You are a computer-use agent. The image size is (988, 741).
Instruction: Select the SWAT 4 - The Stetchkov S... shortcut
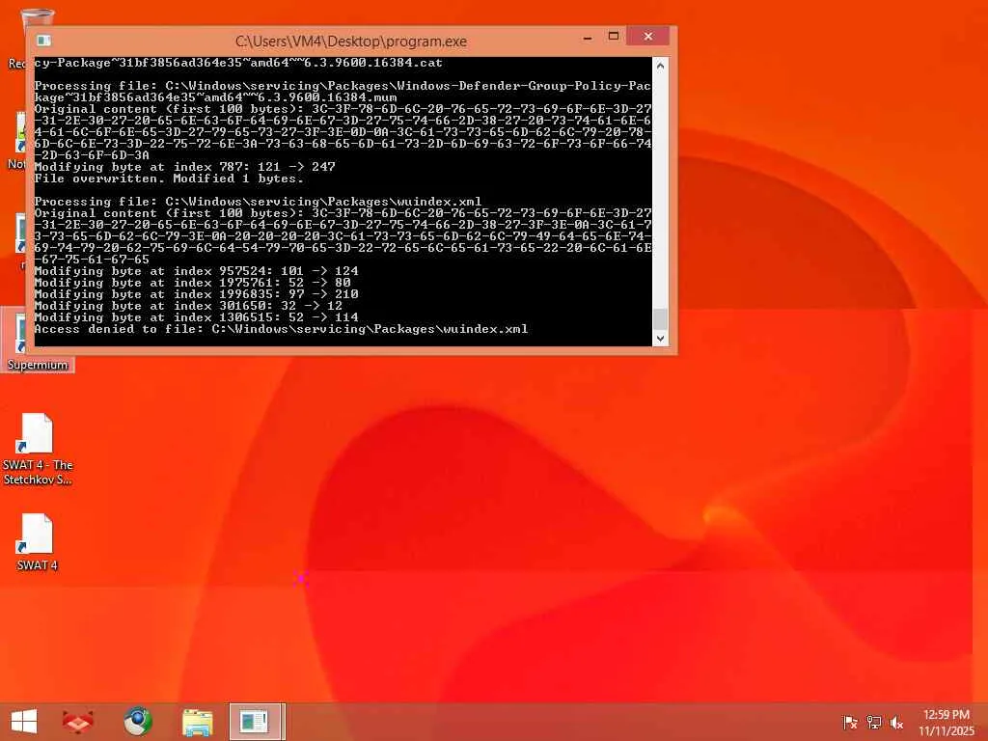point(38,450)
